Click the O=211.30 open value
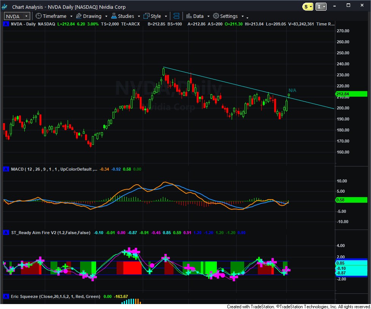371x309 pixels. [234, 24]
